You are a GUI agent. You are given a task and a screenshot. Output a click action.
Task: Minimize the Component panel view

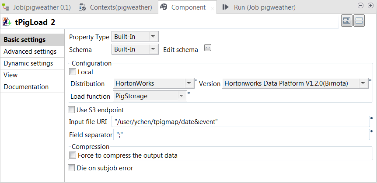pyautogui.click(x=360, y=6)
